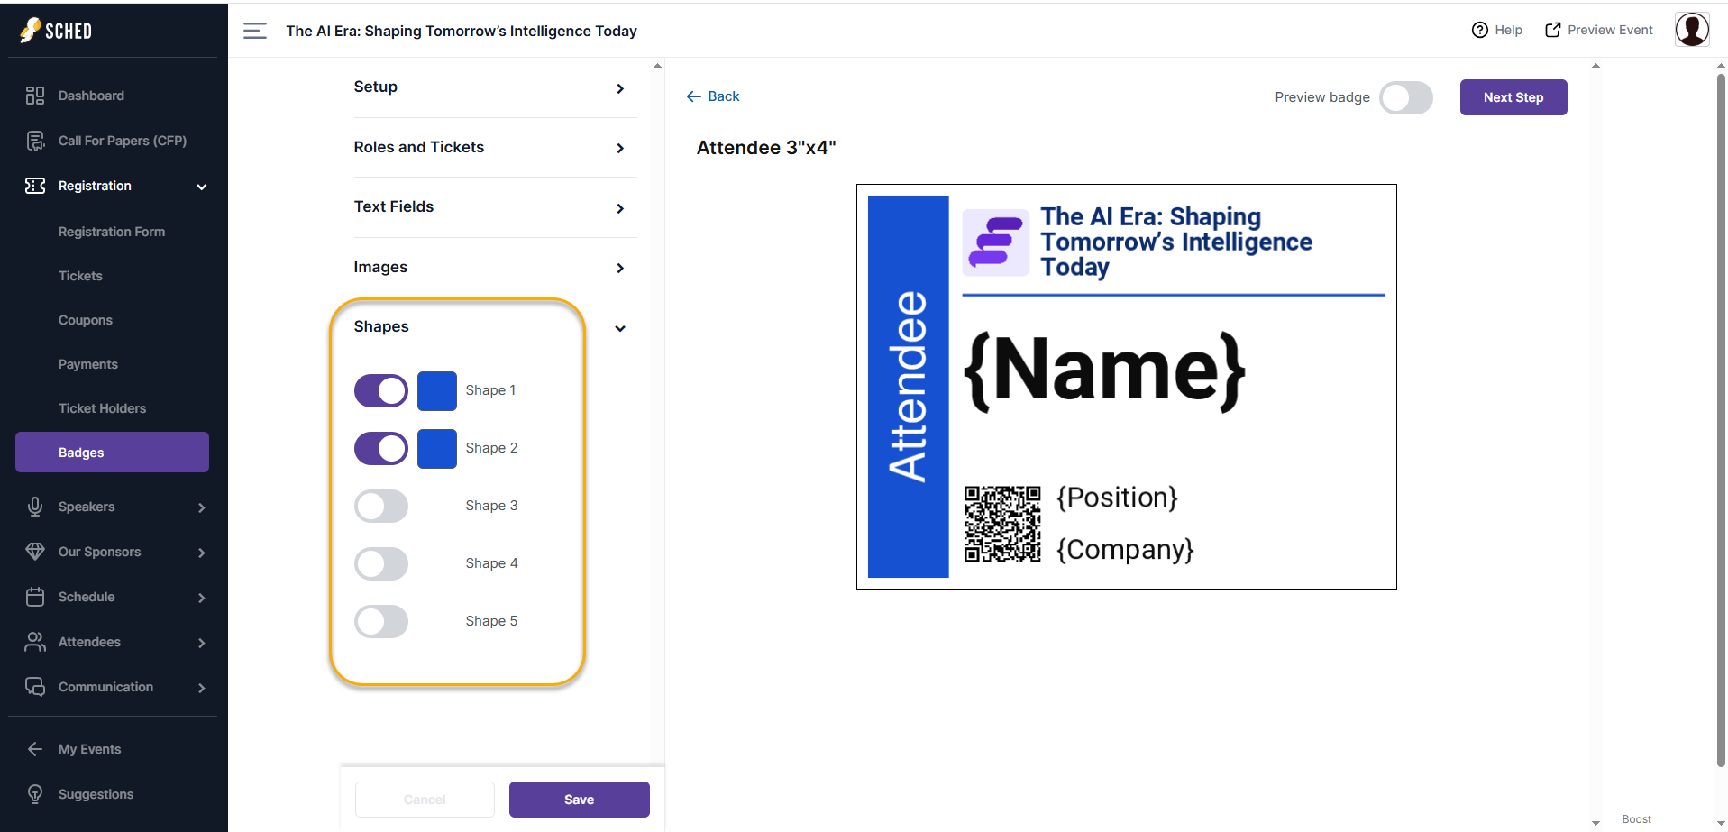Select the blue Attendee bar on badge
Viewport: 1728px width, 832px height.
click(x=908, y=387)
